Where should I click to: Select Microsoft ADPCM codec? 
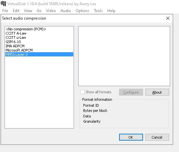(x=39, y=50)
